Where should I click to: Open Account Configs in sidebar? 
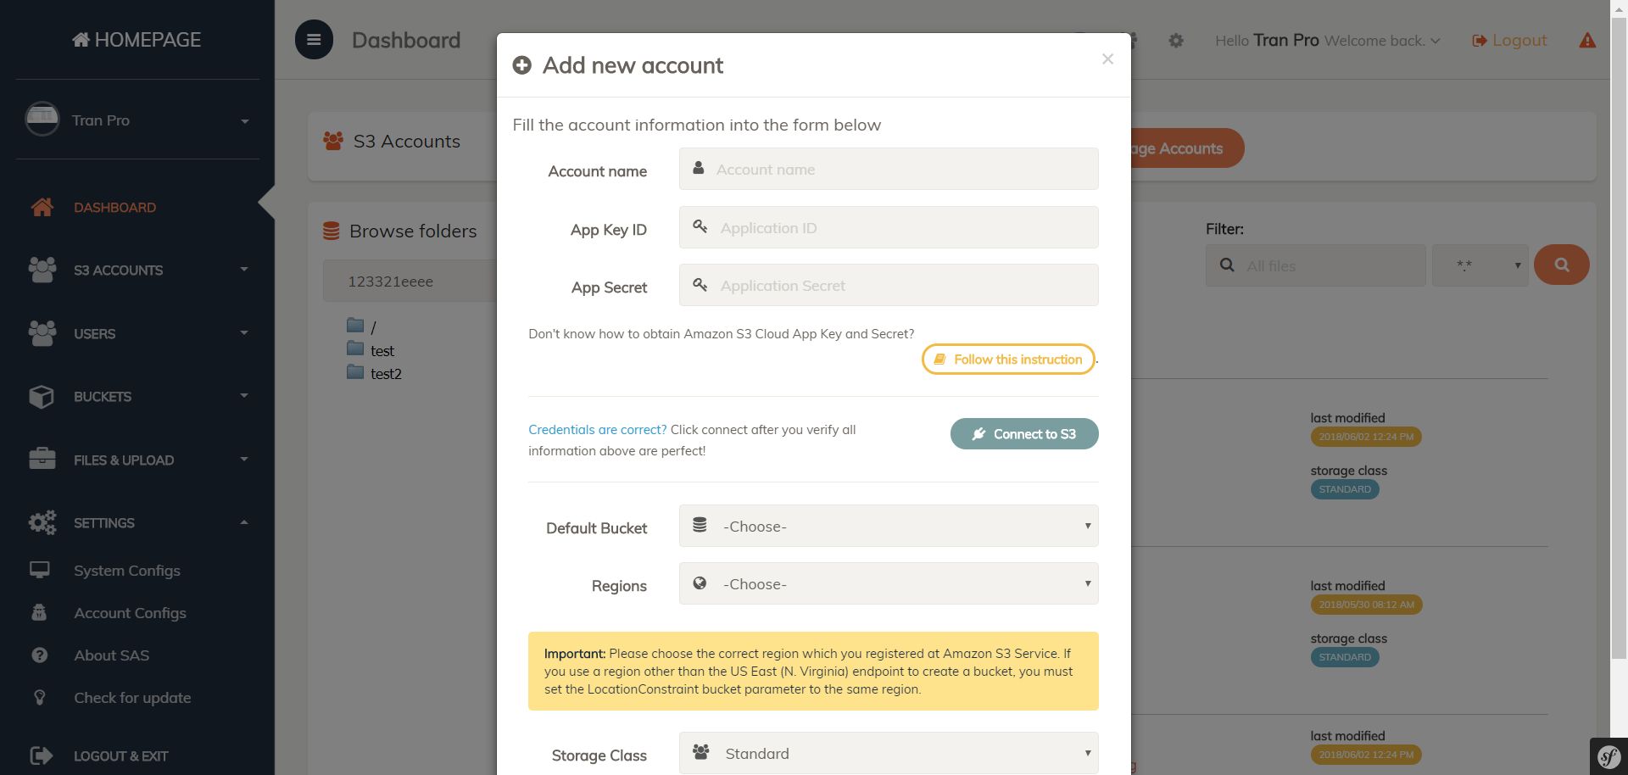(x=130, y=613)
